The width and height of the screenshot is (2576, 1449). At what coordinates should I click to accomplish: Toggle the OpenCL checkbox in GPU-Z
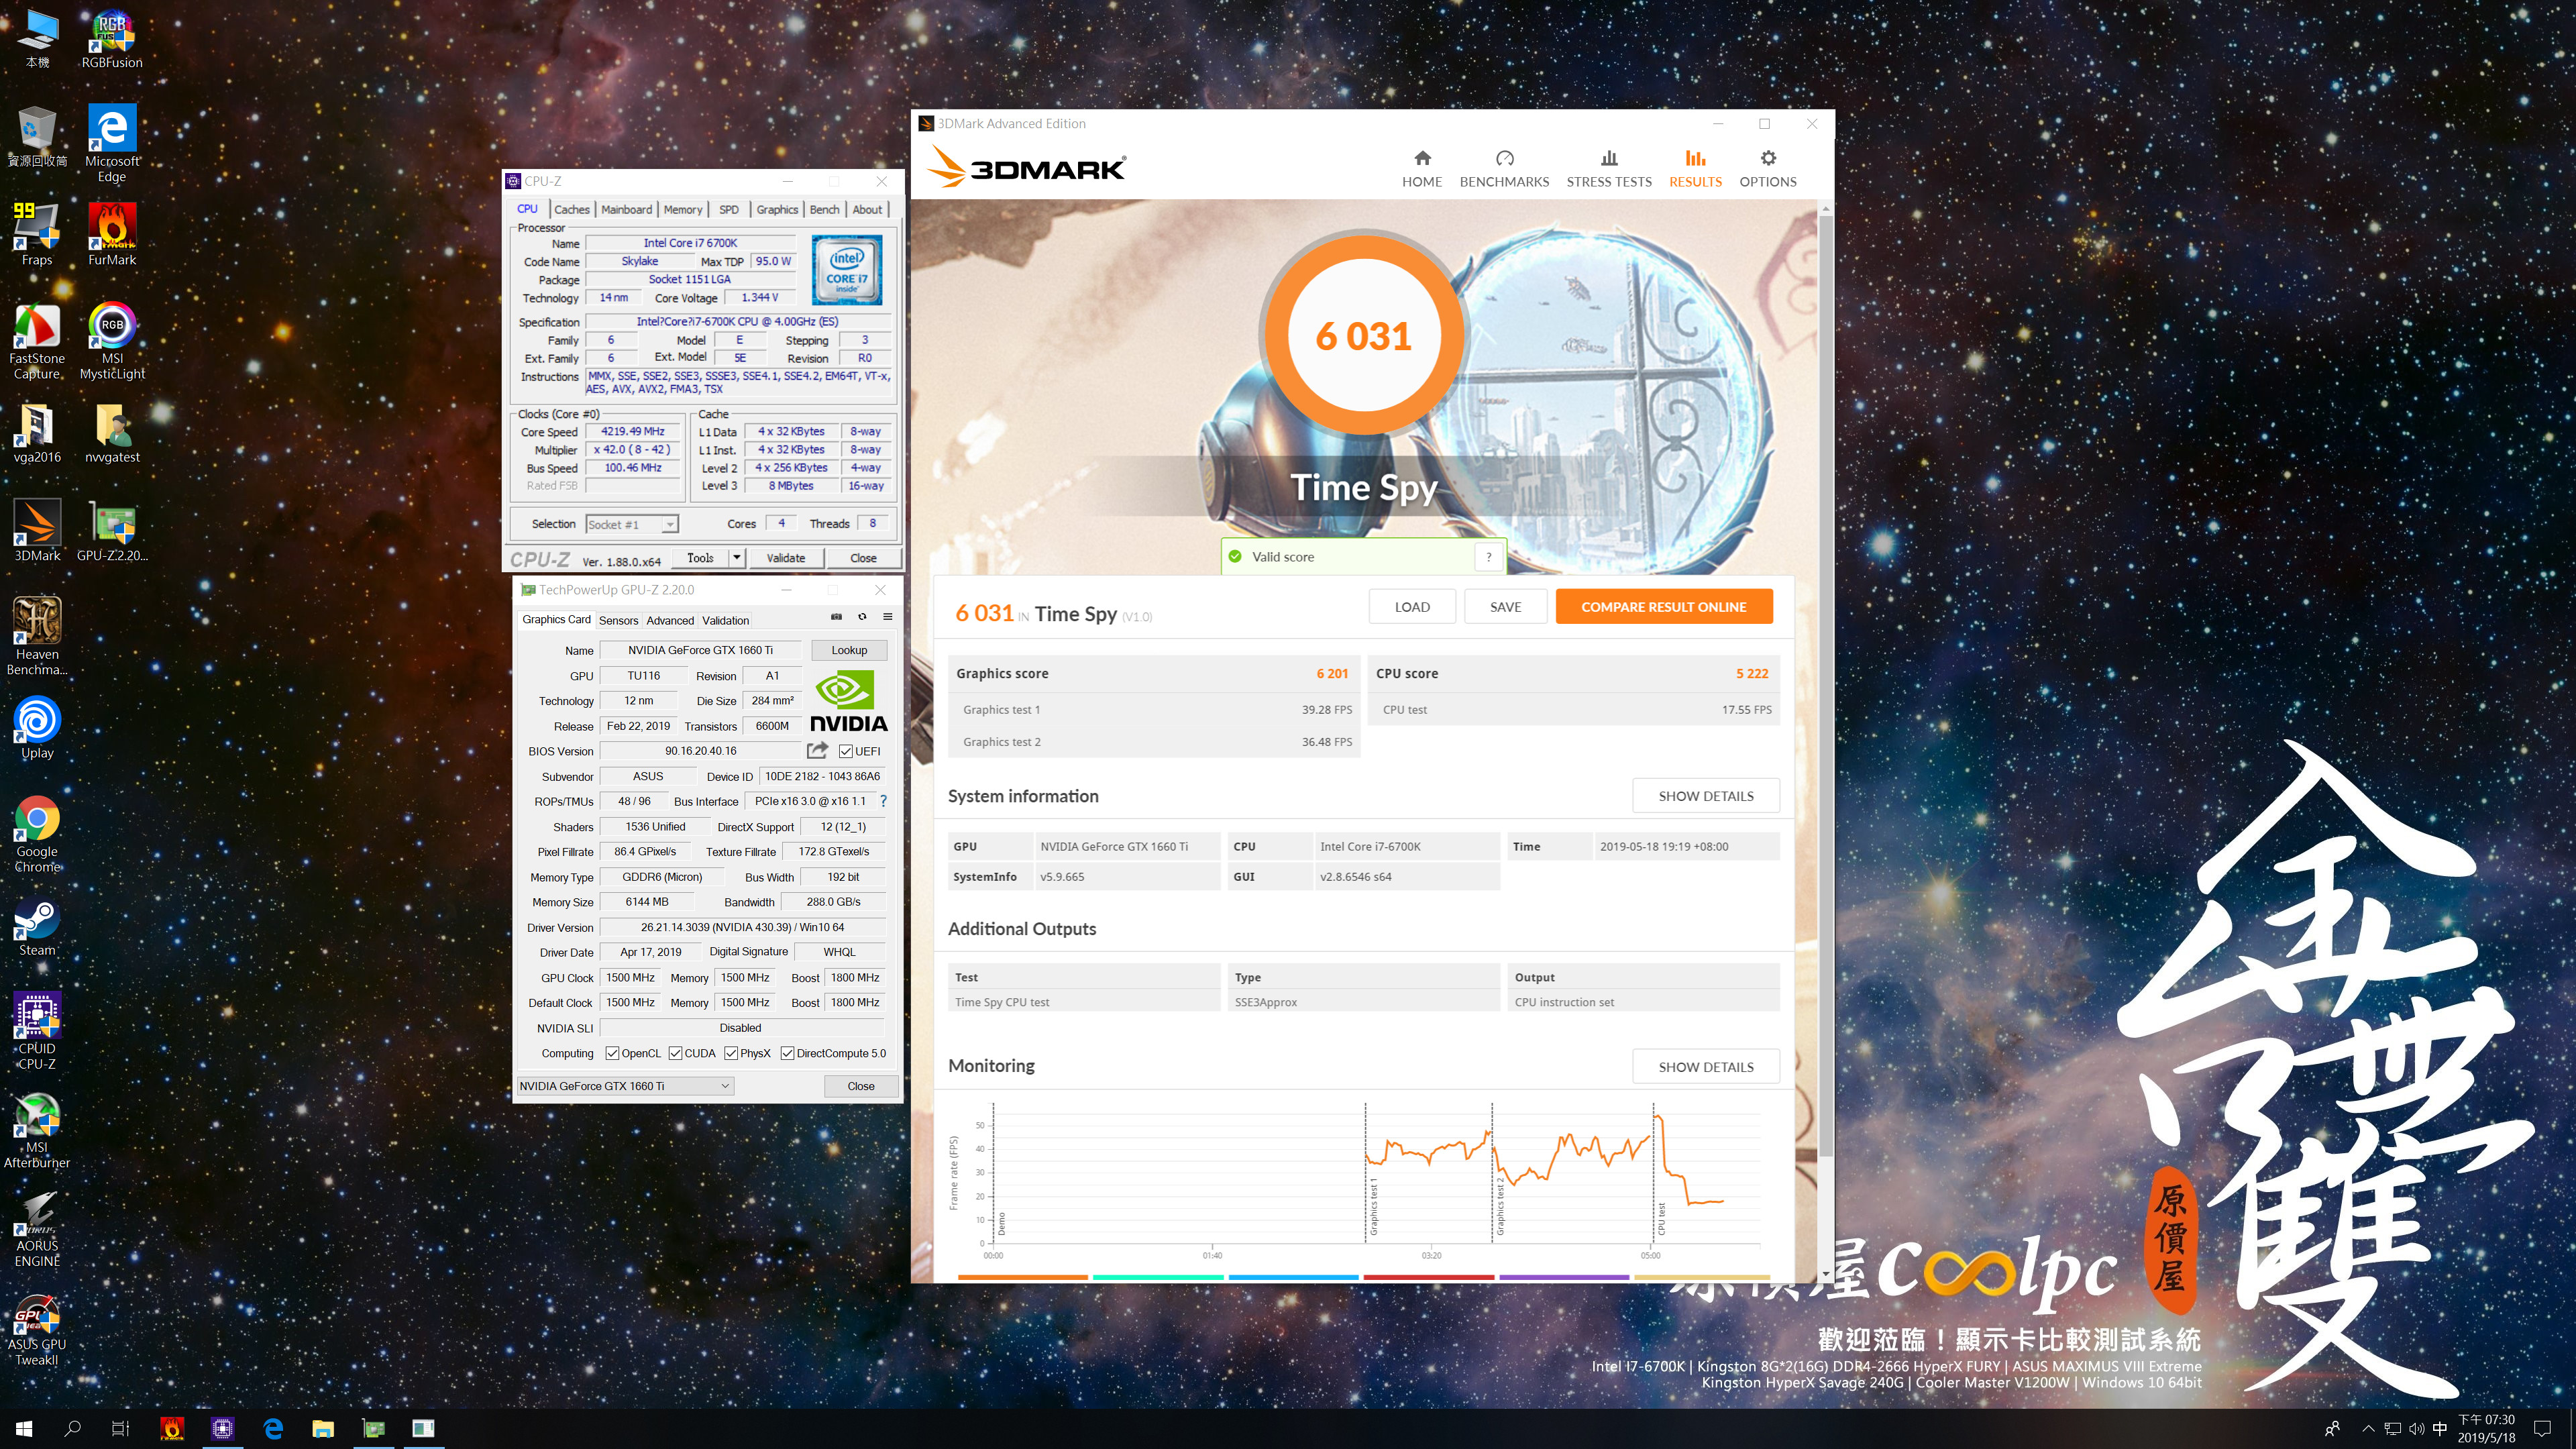pyautogui.click(x=613, y=1053)
